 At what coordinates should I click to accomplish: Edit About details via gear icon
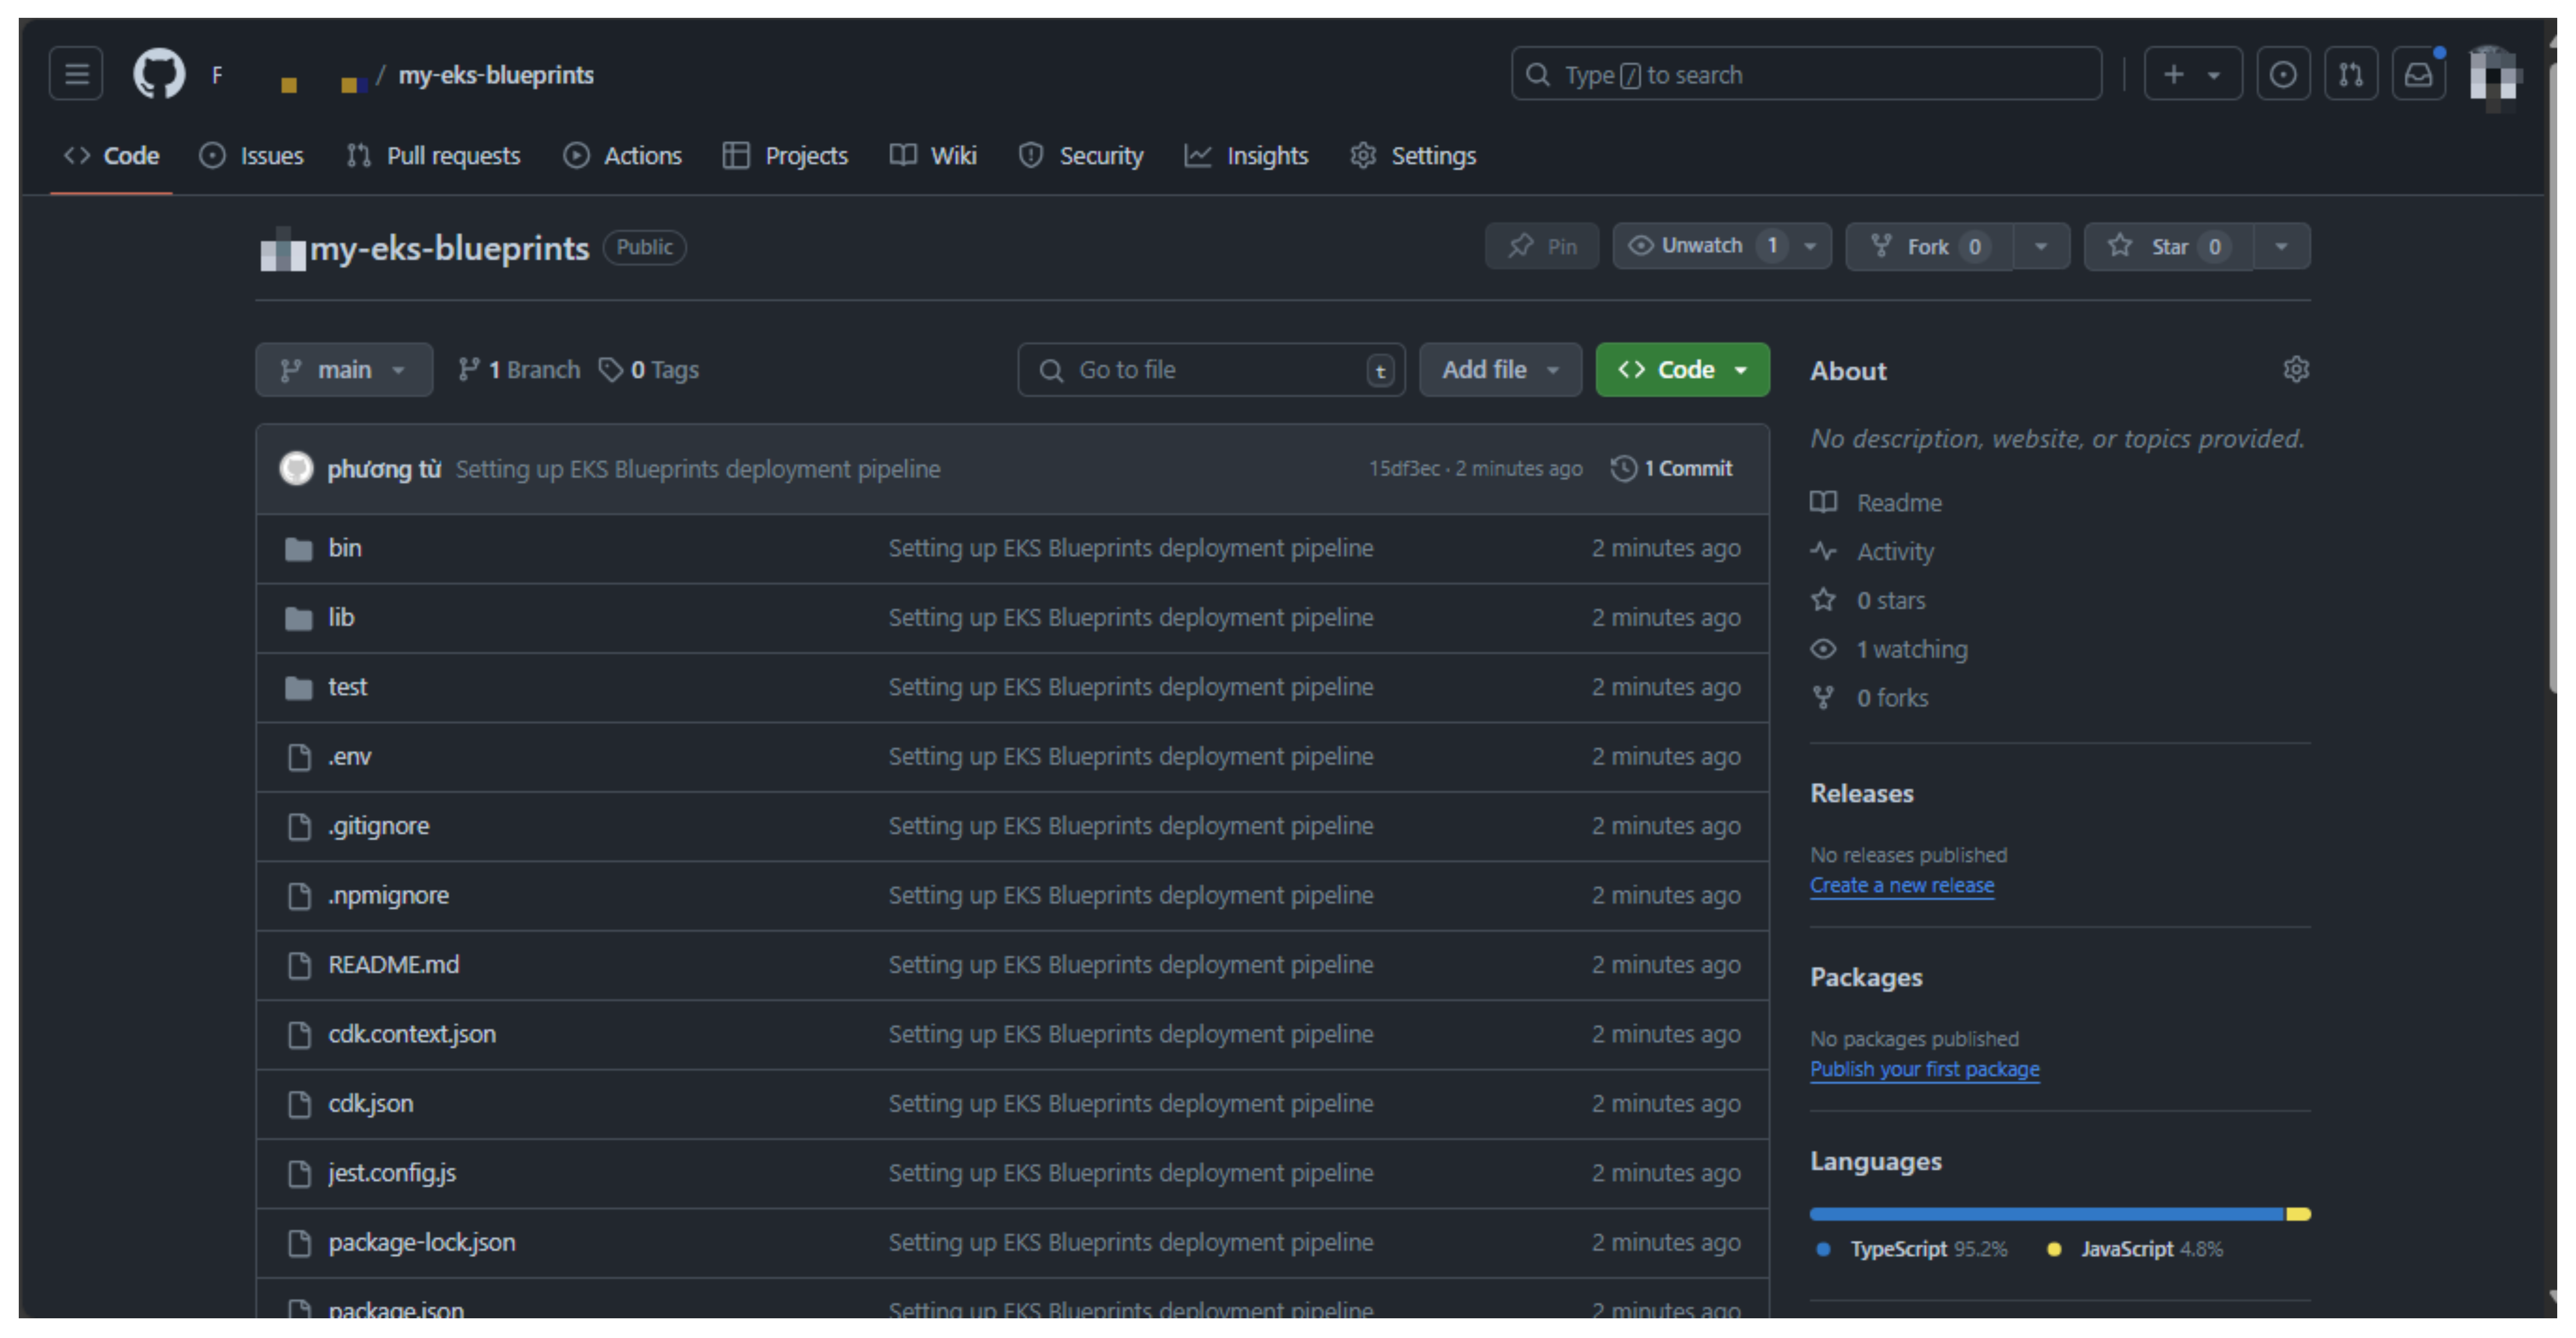[x=2296, y=370]
